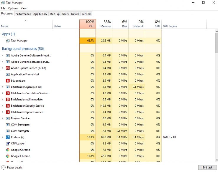Sort by the GPU column header
Image resolution: width=218 pixels, height=172 pixels.
pos(153,24)
